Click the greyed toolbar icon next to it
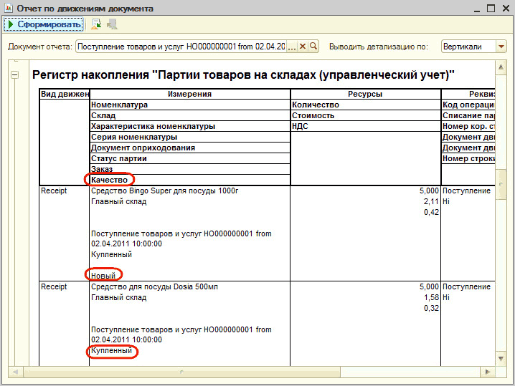This screenshot has height=386, width=515. (112, 24)
